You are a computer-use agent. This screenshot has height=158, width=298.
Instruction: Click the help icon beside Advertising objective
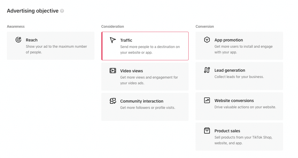tap(62, 11)
